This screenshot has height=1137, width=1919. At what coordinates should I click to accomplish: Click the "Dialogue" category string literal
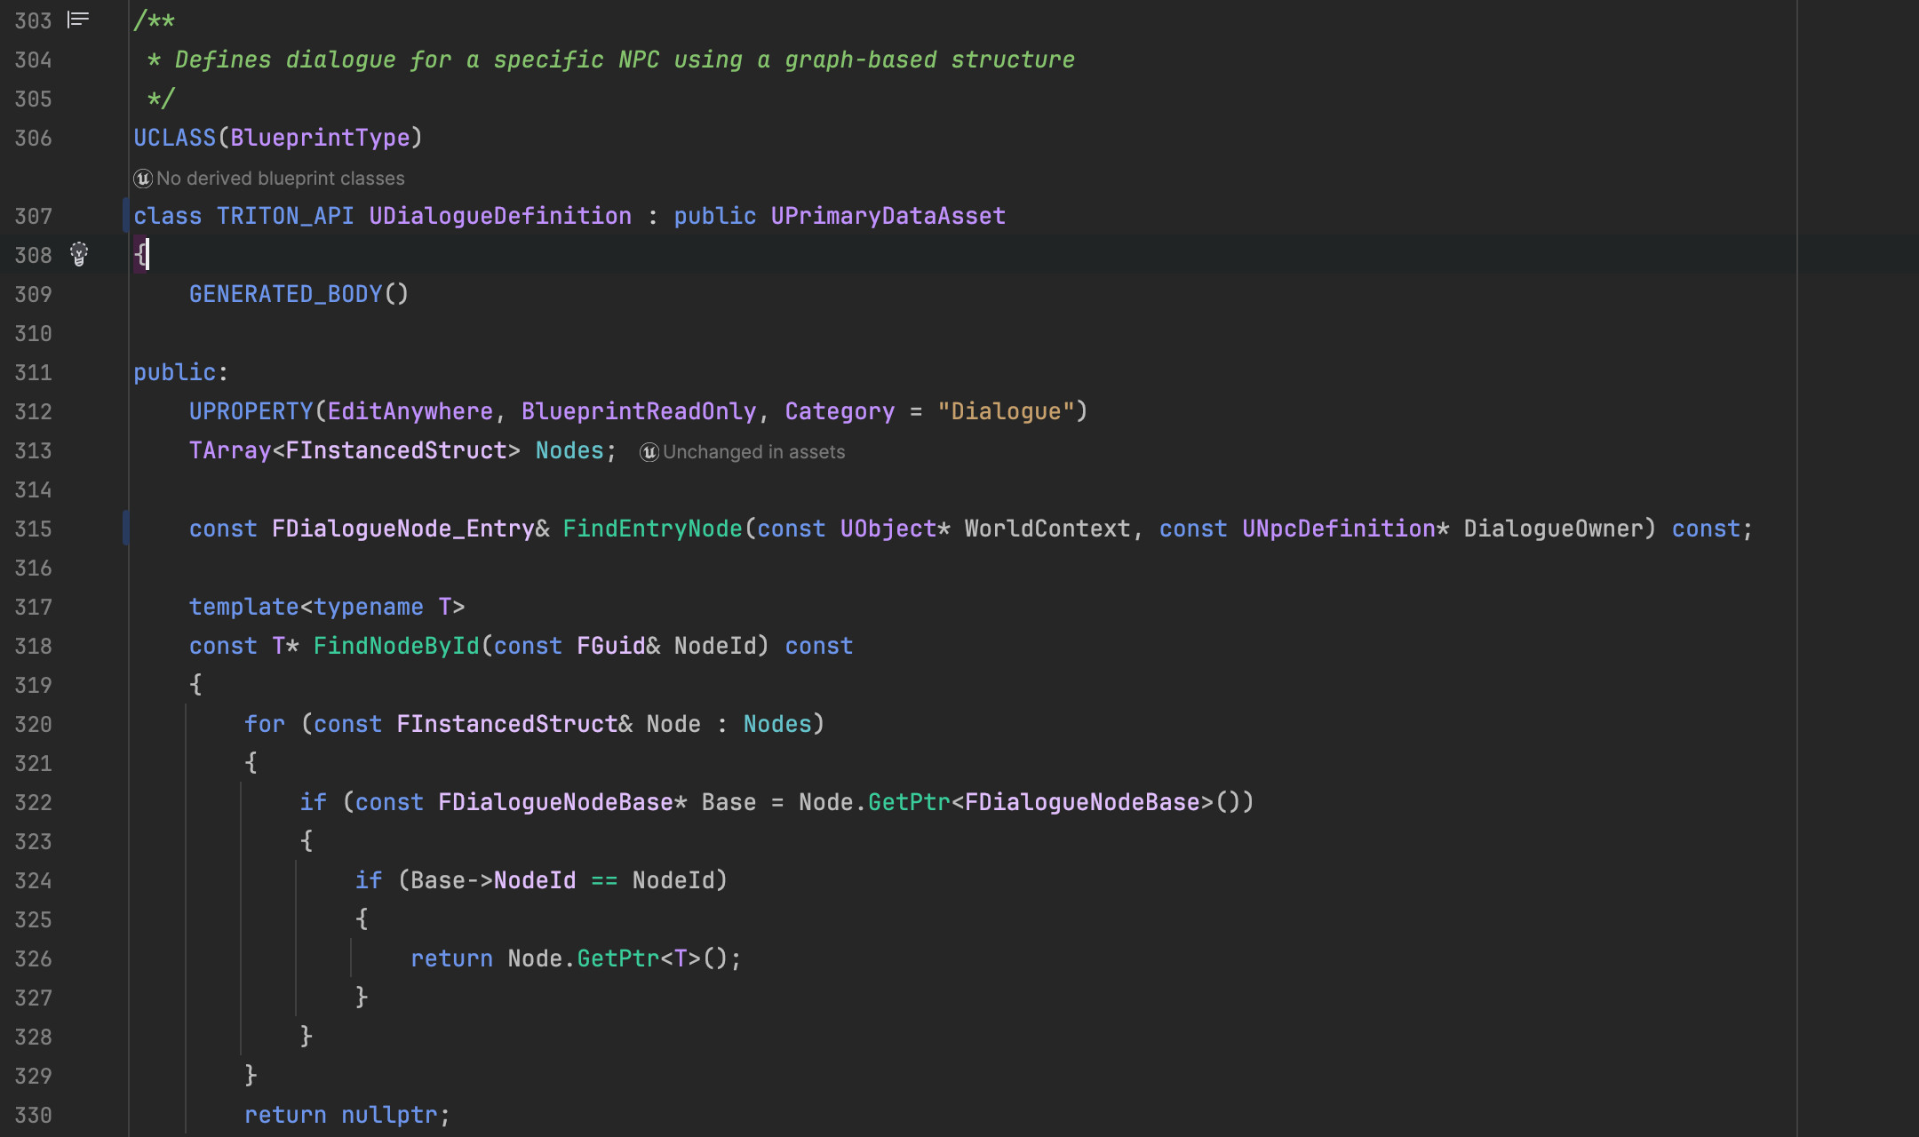coord(1006,411)
